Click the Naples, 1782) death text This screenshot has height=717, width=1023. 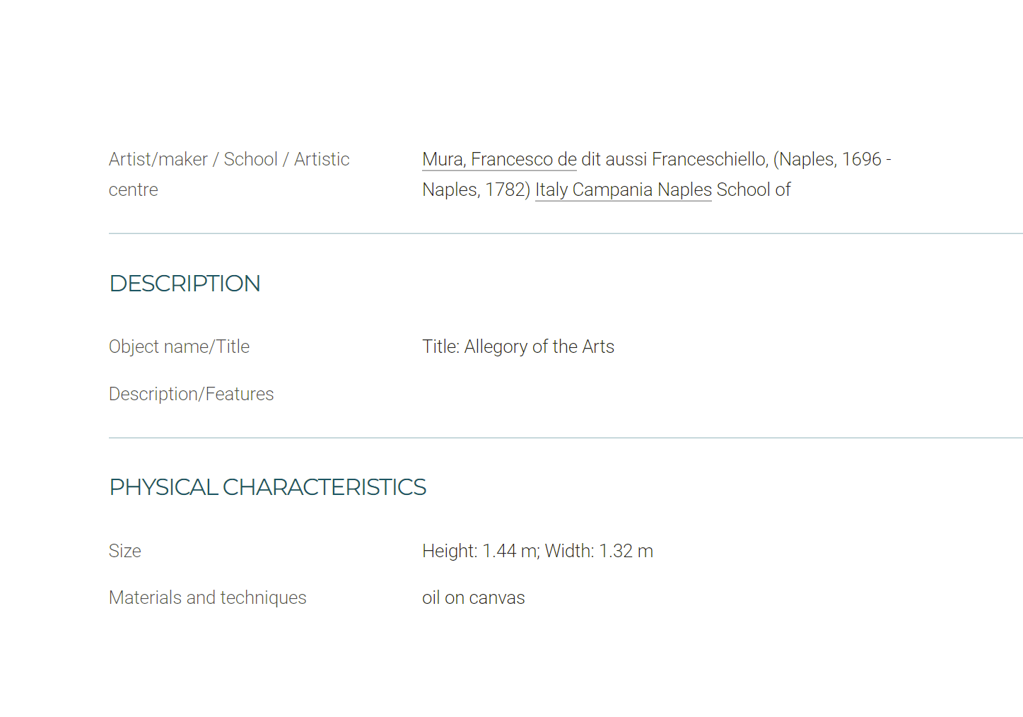pos(477,190)
